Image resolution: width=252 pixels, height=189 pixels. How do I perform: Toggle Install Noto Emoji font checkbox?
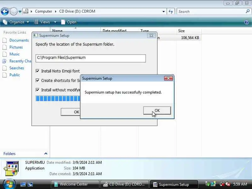pos(37,71)
